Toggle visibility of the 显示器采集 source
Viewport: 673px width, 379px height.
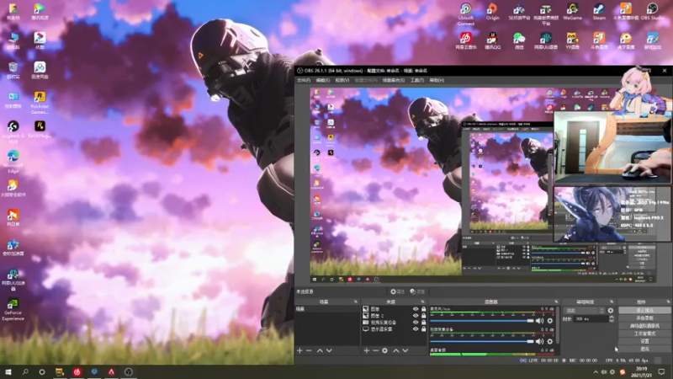coord(416,329)
